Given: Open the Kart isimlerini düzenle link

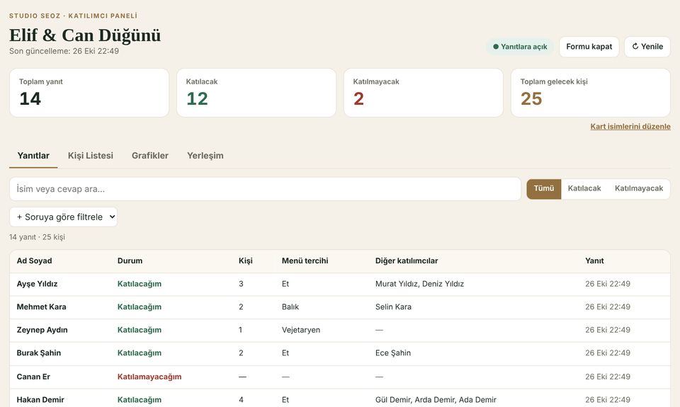Looking at the screenshot, I should pyautogui.click(x=630, y=126).
